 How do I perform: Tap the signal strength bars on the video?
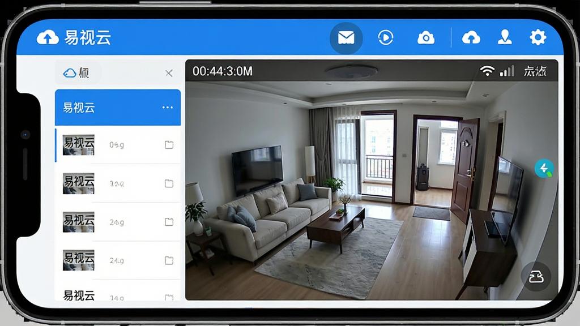tap(507, 71)
